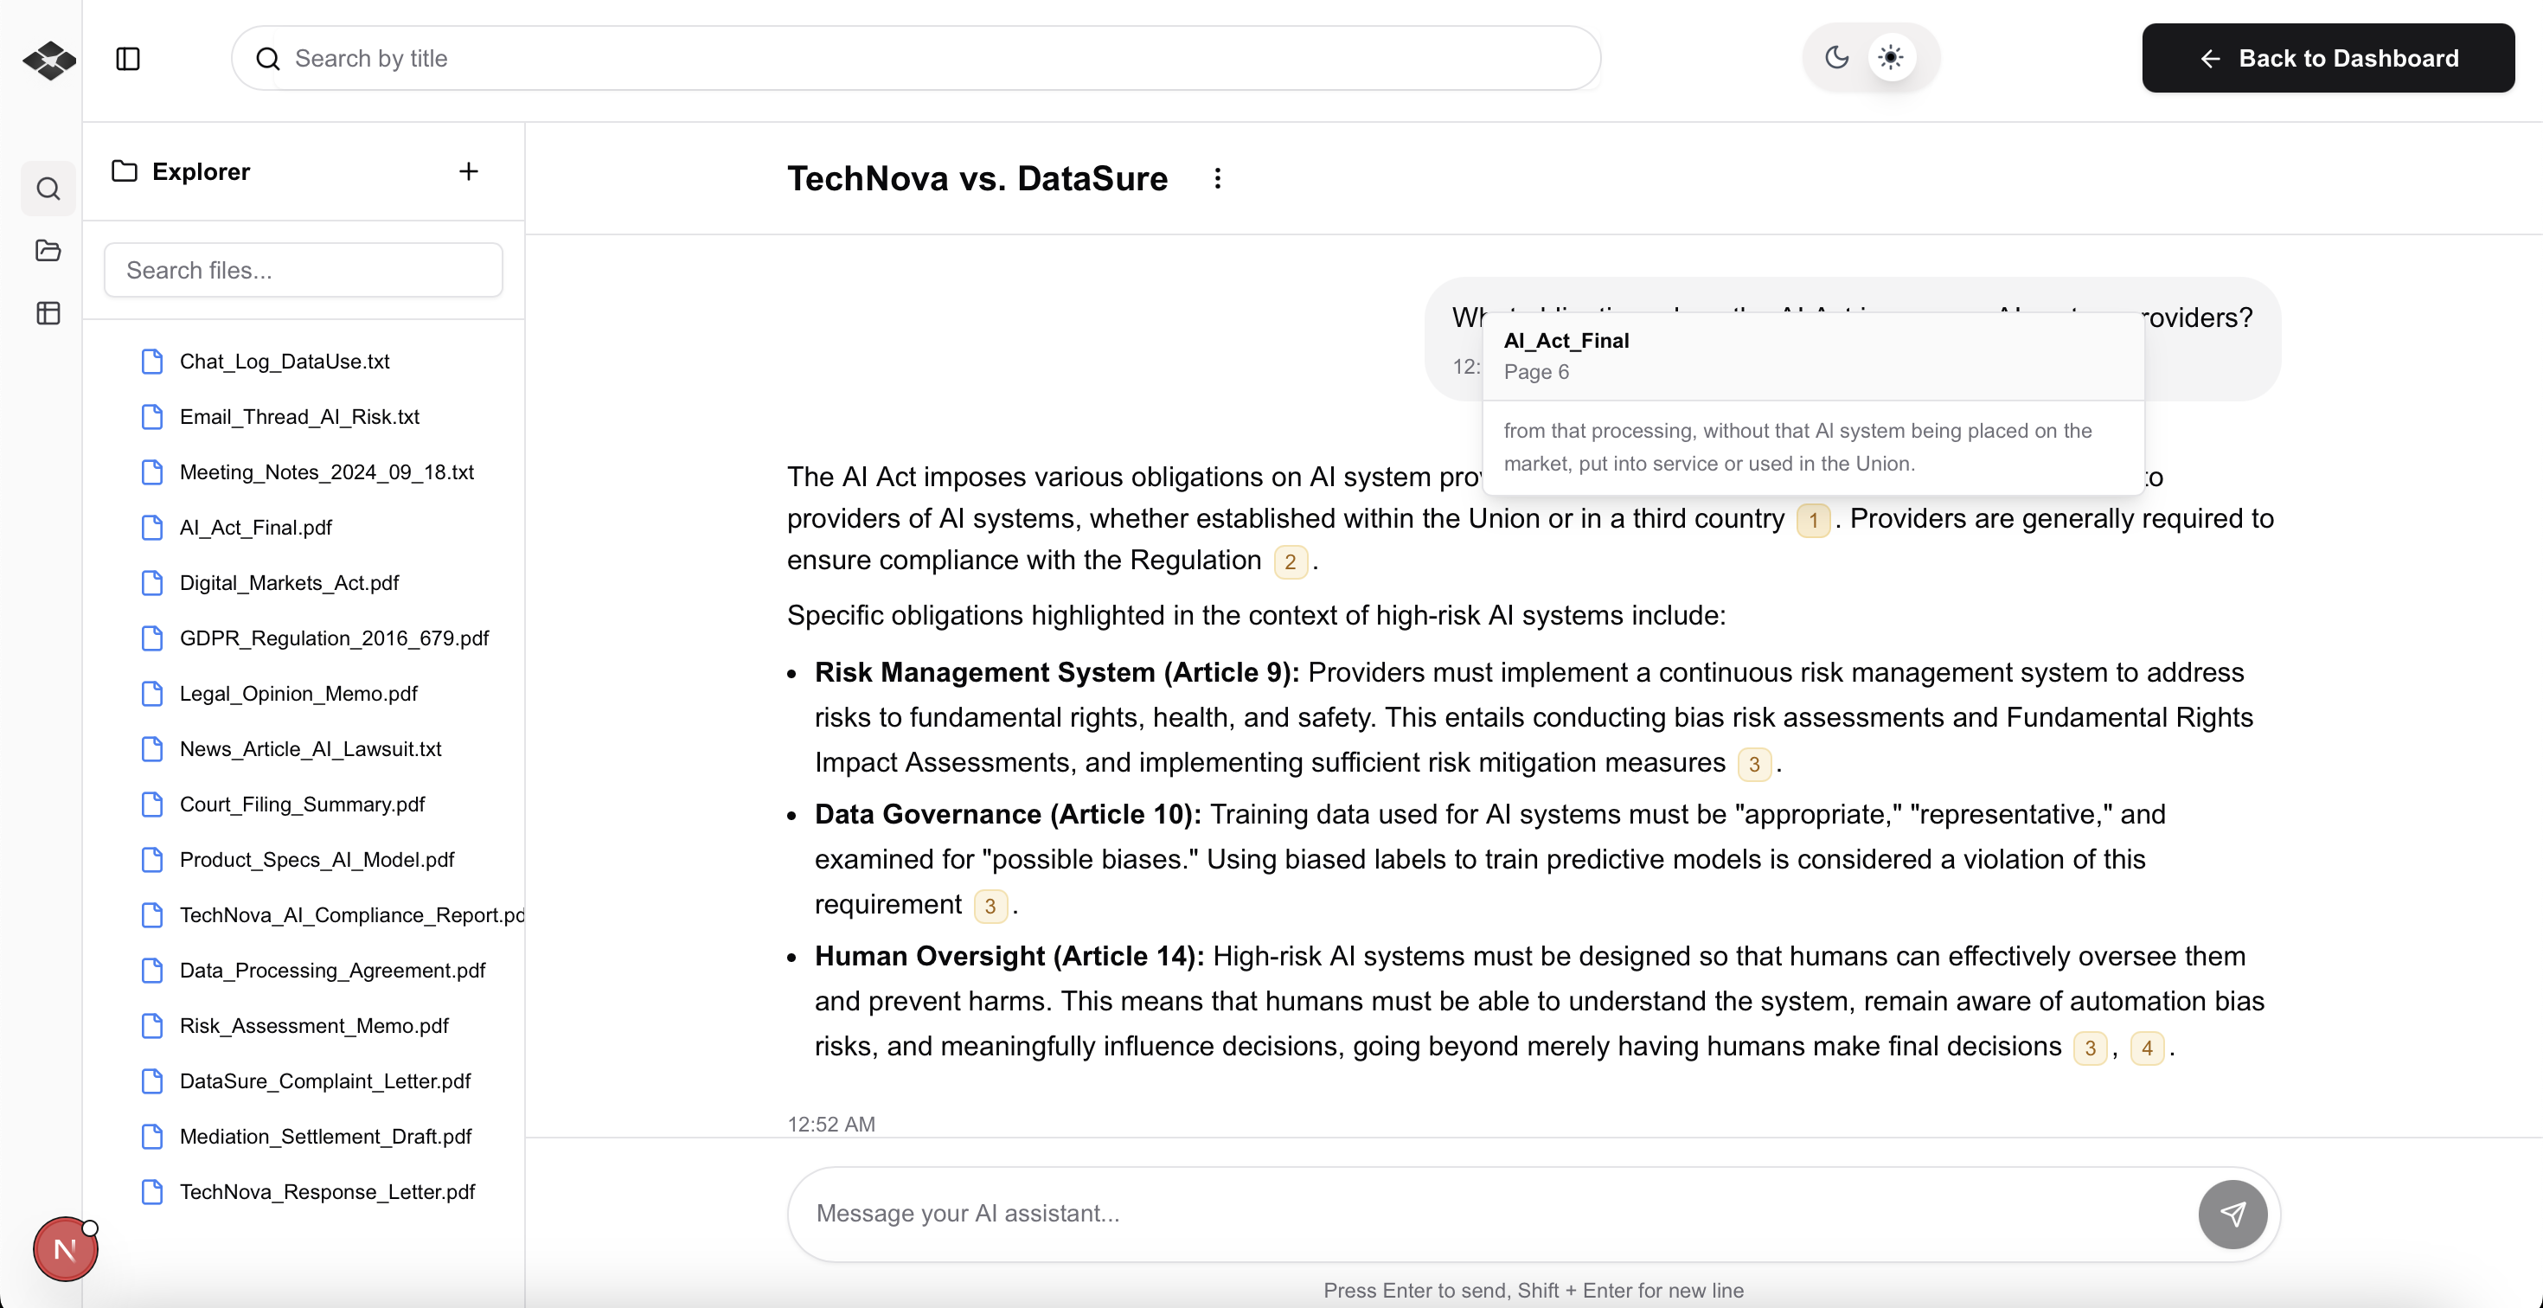Open the folder icon in left rail
The width and height of the screenshot is (2543, 1308).
(48, 251)
